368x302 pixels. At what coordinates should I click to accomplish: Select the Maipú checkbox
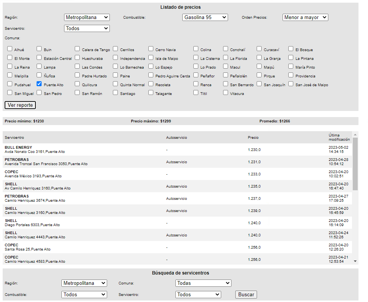259,66
